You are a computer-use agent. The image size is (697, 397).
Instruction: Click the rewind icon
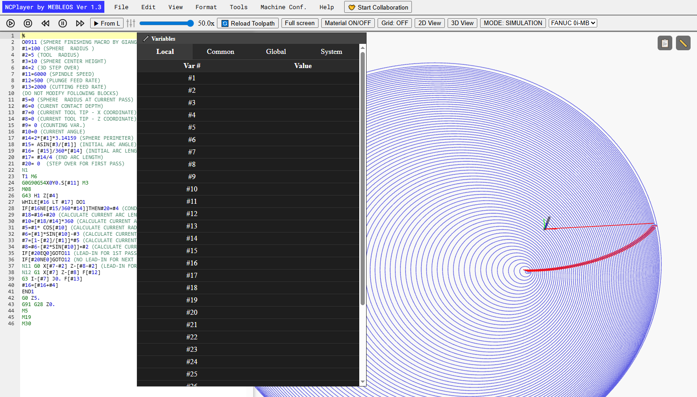(45, 23)
